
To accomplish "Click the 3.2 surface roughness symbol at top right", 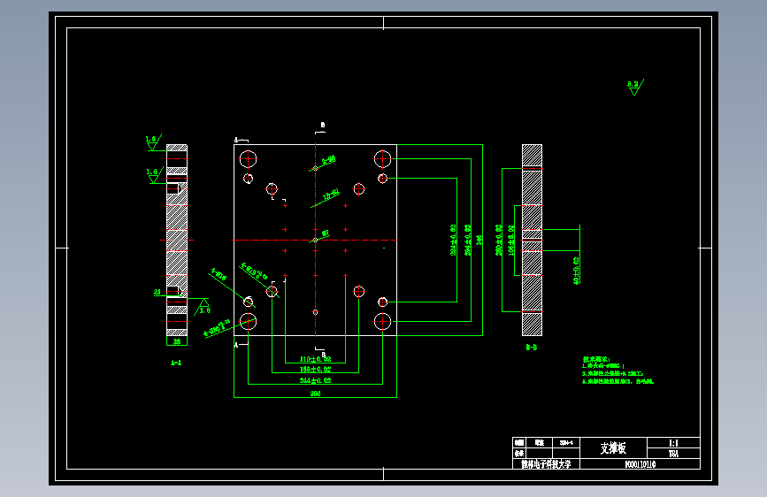I will 635,87.
